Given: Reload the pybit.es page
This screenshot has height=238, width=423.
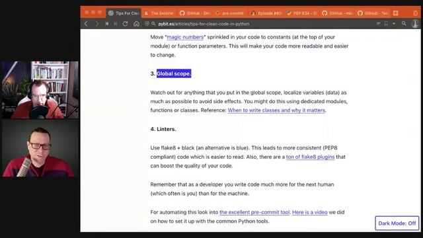Looking at the screenshot, I should [x=125, y=24].
